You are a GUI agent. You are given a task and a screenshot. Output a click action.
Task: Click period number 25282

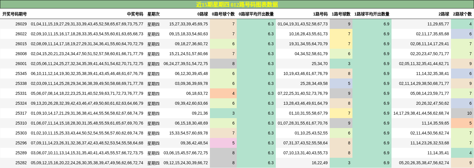click(x=21, y=163)
